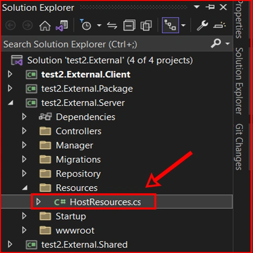Open the Pending Changes Filter clock icon
Image resolution: width=253 pixels, height=253 pixels.
coord(86,25)
